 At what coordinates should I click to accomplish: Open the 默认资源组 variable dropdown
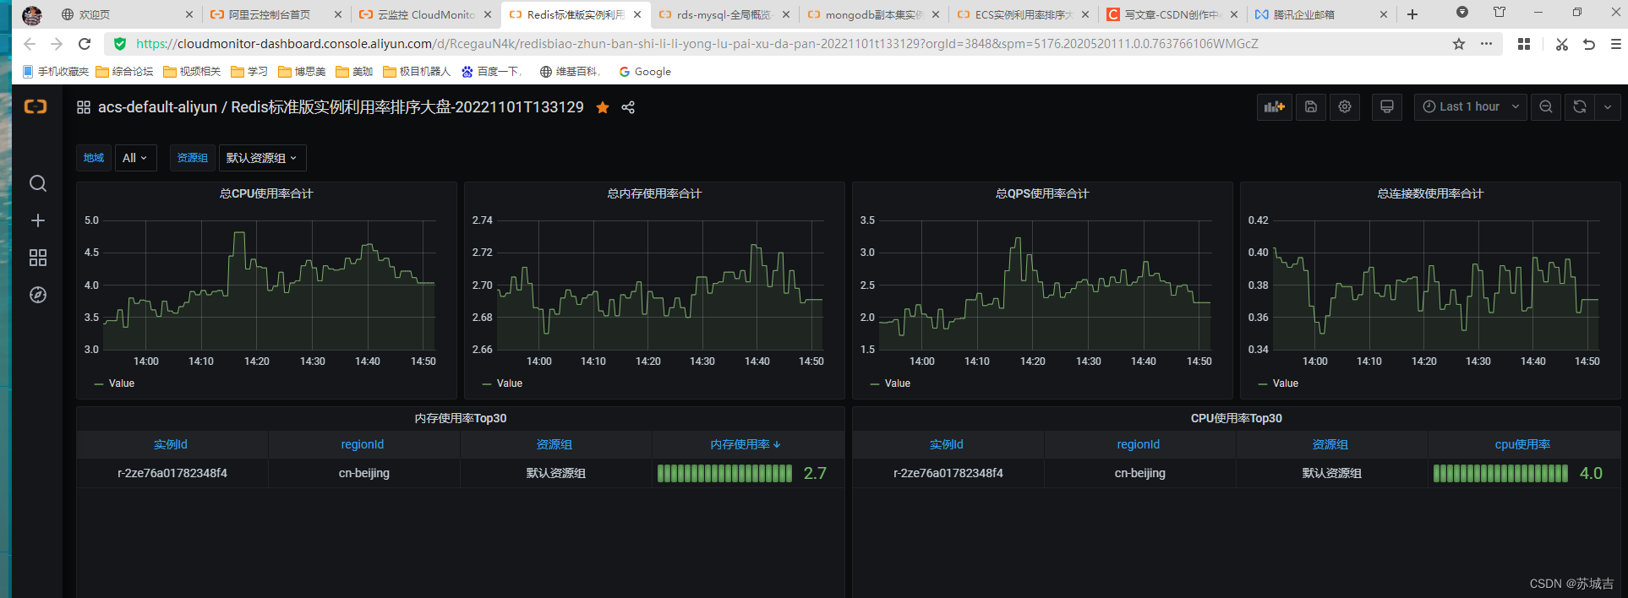tap(262, 158)
